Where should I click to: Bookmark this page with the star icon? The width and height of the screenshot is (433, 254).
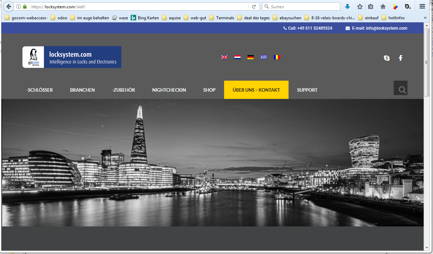click(360, 7)
